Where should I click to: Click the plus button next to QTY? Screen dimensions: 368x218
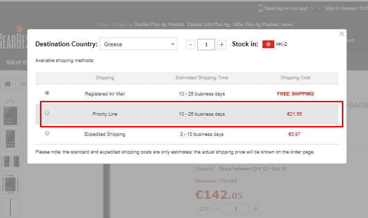255,209
